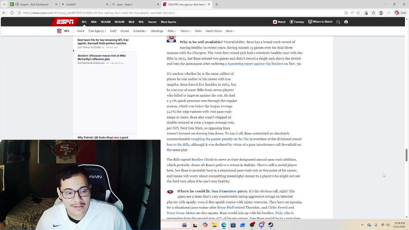The width and height of the screenshot is (409, 230).
Task: Open Fantasy in the ESPN header
Action: click(x=297, y=22)
